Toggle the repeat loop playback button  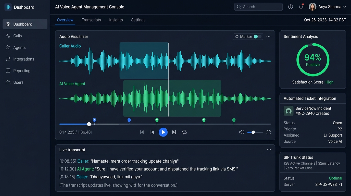(x=184, y=132)
